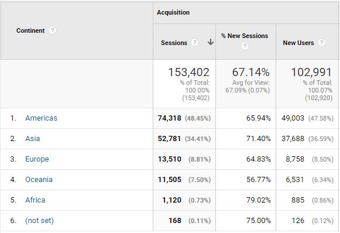Open the Oceania continent link
Screen dimensions: 340x233
pos(39,179)
